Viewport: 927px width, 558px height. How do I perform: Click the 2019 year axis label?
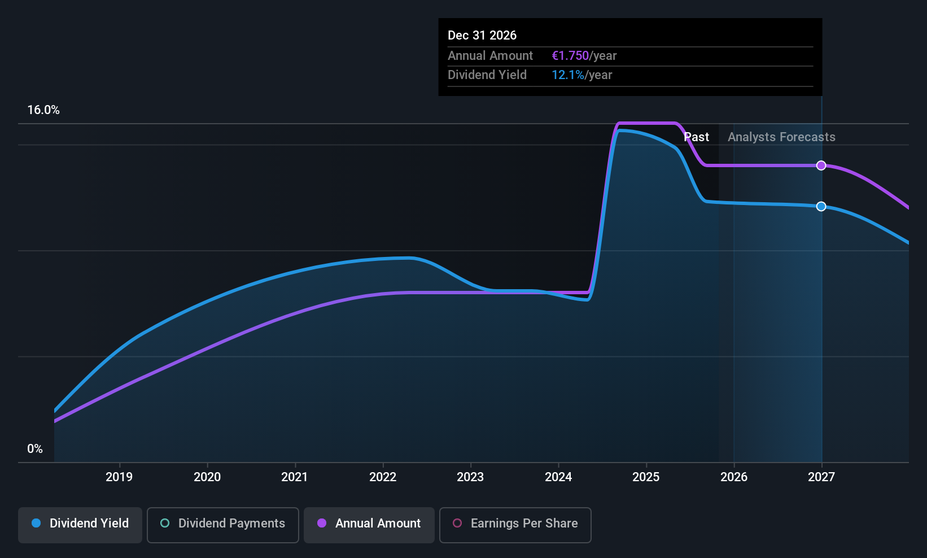click(x=119, y=477)
